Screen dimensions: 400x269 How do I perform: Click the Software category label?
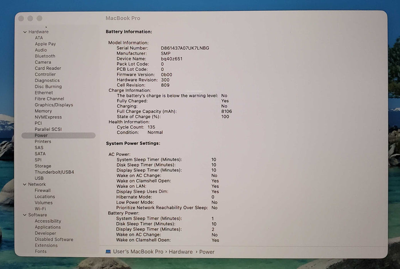coord(37,215)
